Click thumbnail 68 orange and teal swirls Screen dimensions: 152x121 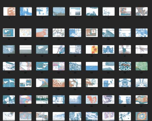coord(75,83)
